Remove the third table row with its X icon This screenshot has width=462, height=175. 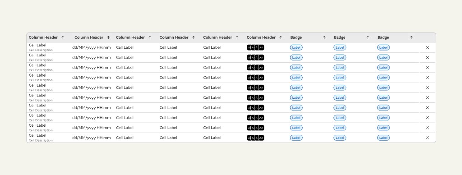pyautogui.click(x=427, y=68)
